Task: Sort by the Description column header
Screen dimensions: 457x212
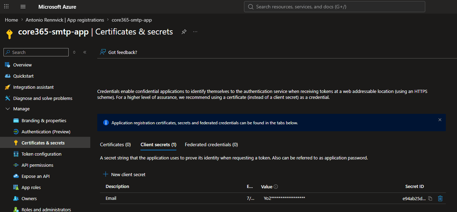Action: (x=117, y=187)
